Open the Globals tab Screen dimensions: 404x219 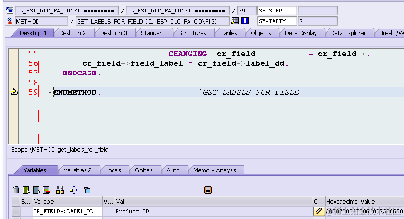(144, 170)
